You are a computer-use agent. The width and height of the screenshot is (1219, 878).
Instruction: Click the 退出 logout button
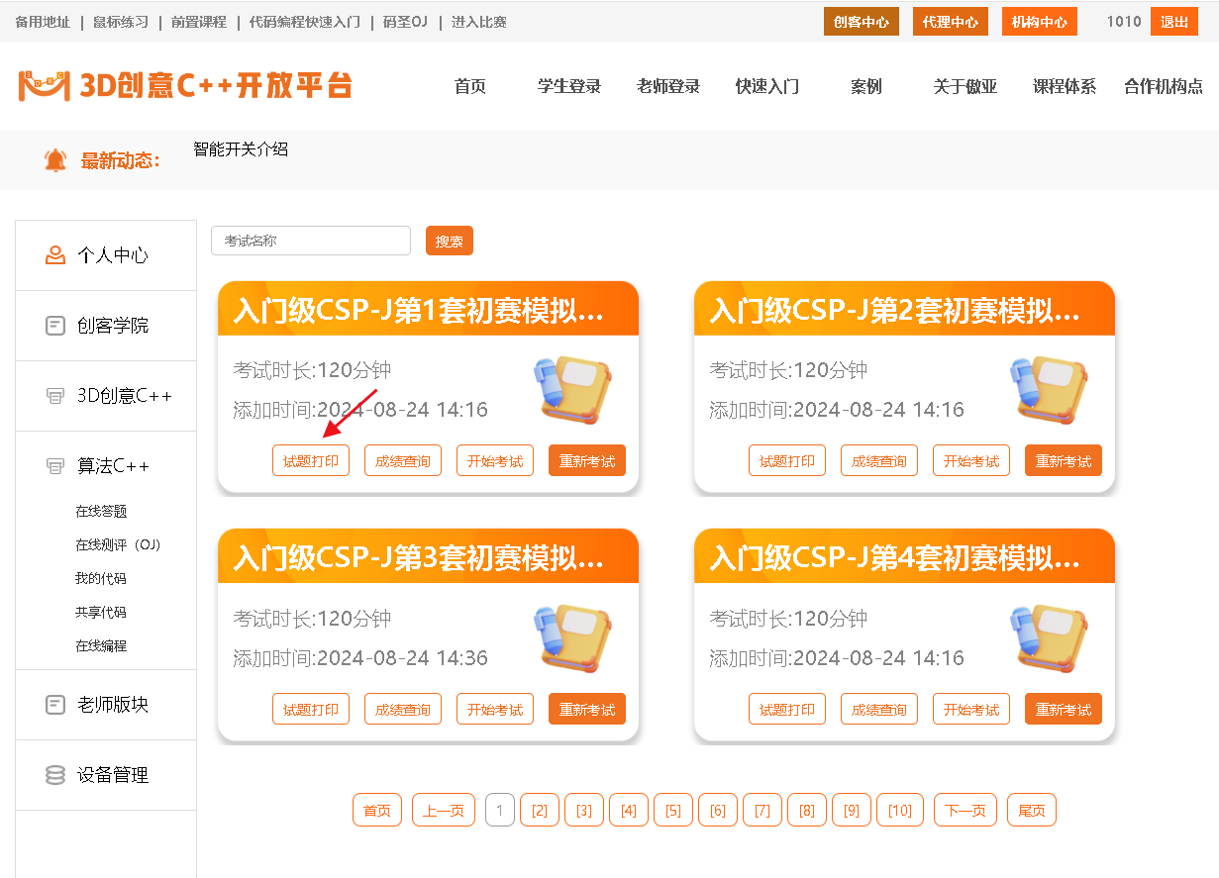coord(1174,22)
